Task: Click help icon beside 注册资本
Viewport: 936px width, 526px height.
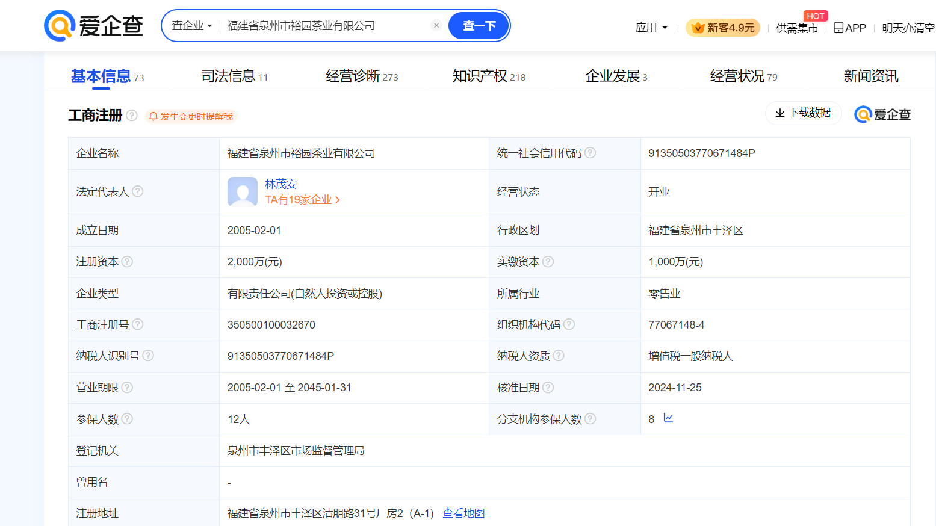Action: (x=127, y=262)
